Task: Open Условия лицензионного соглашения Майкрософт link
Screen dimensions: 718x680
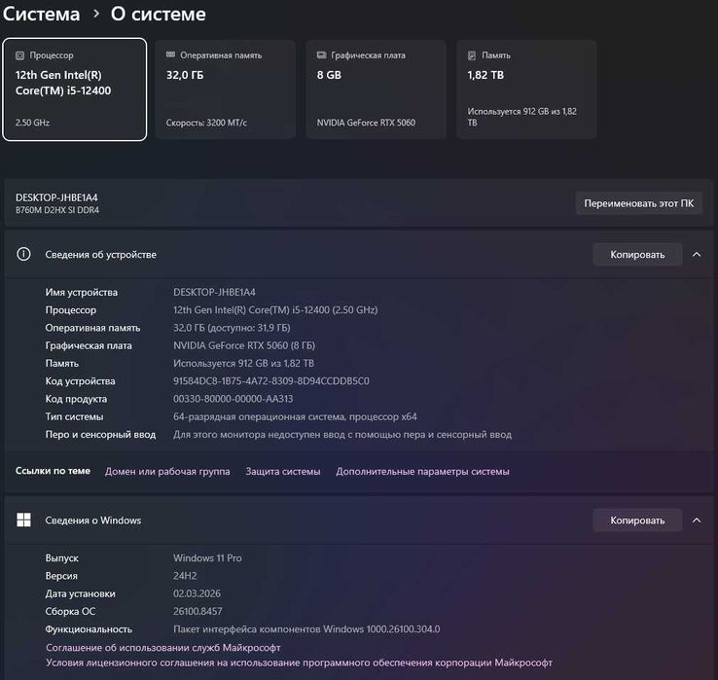Action: coord(299,662)
